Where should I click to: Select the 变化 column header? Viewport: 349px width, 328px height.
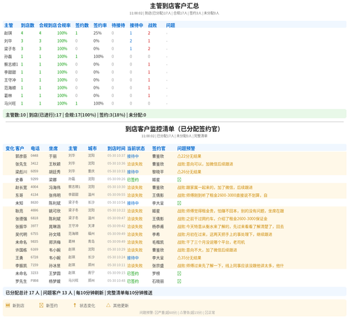[x=10, y=149]
